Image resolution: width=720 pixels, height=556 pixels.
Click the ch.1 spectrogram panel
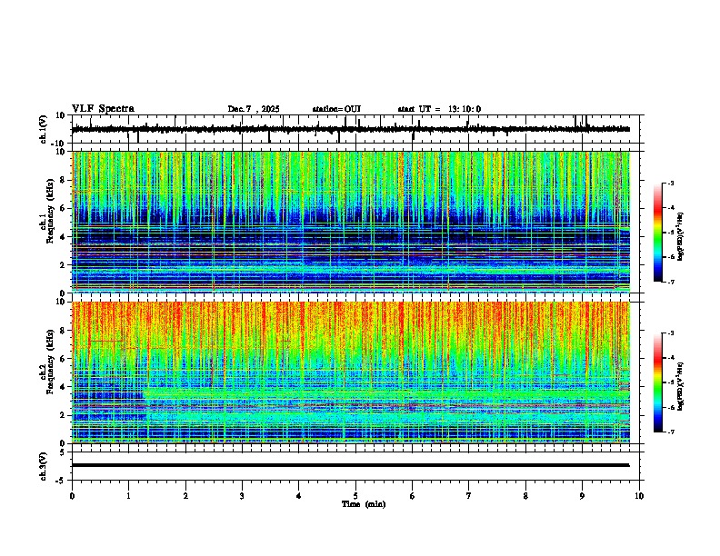351,222
